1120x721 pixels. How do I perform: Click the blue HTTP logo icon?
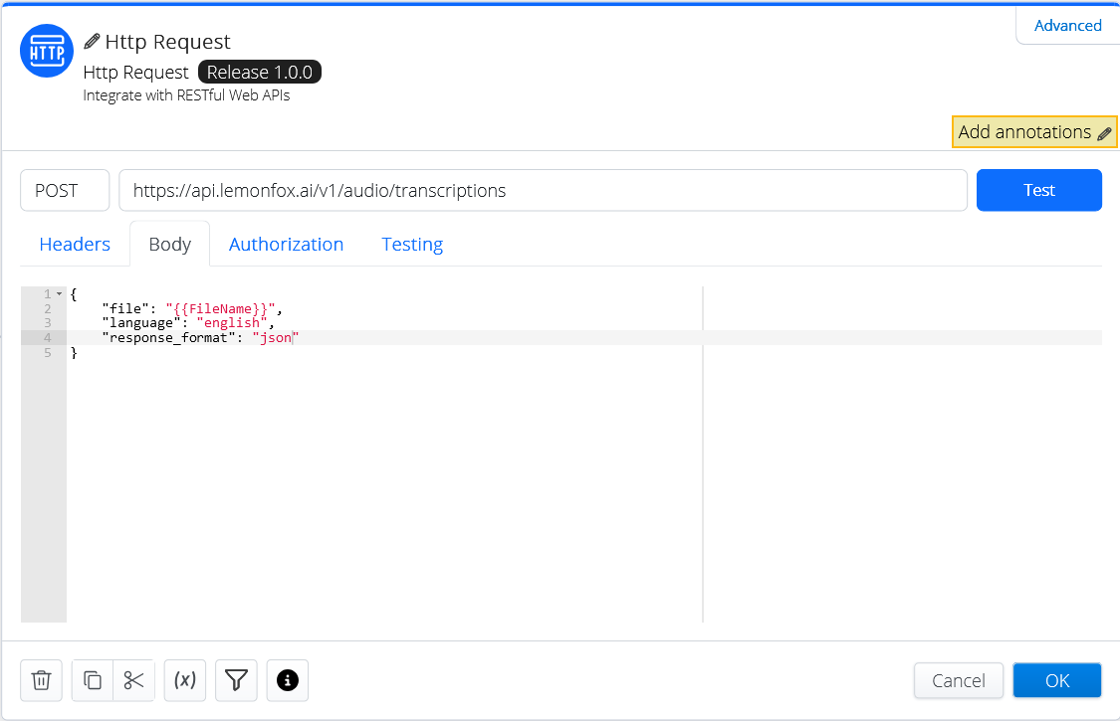[48, 53]
